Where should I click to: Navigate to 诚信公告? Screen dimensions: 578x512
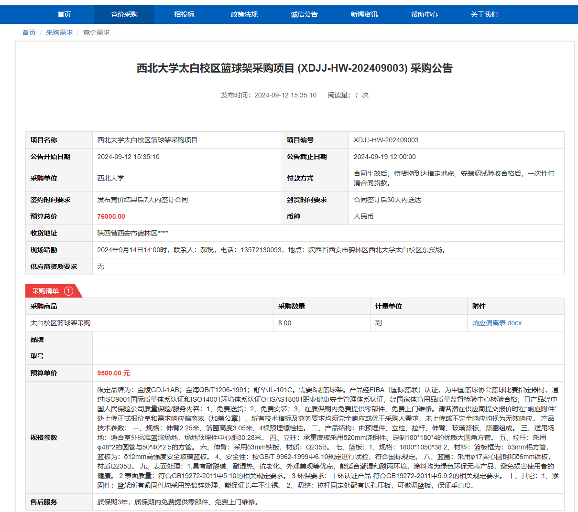tap(304, 14)
